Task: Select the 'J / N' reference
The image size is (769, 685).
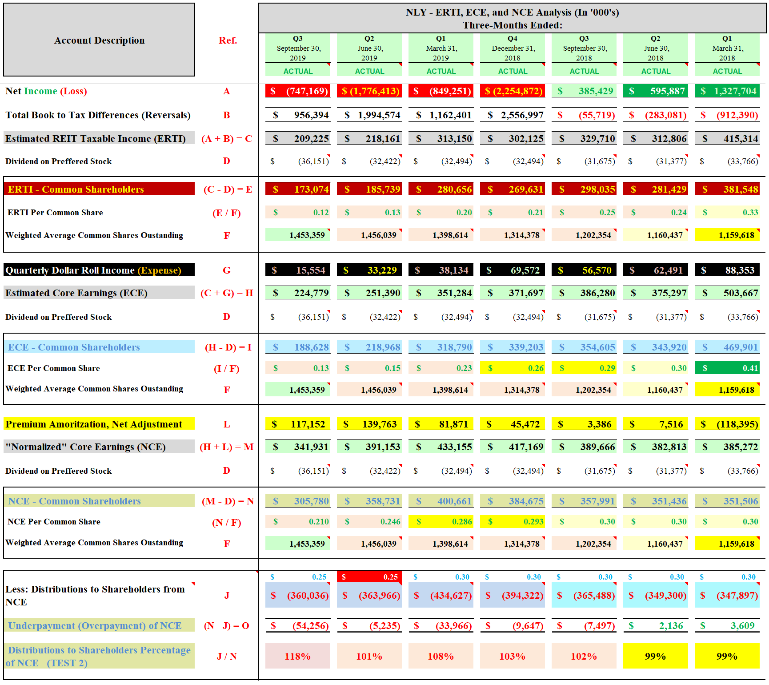Action: coord(227,656)
